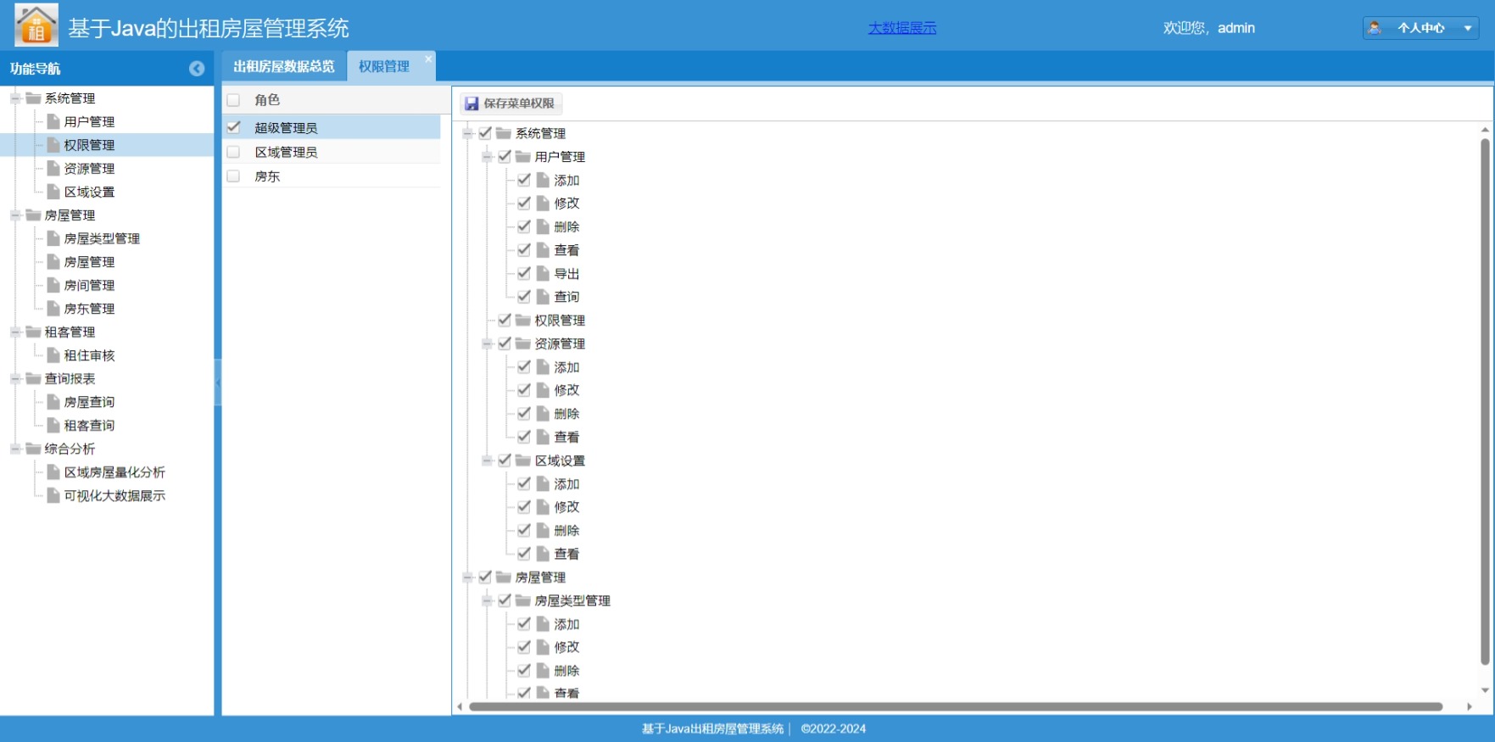This screenshot has height=742, width=1495.
Task: Collapse 用户管理 node in permission tree
Action: [487, 157]
